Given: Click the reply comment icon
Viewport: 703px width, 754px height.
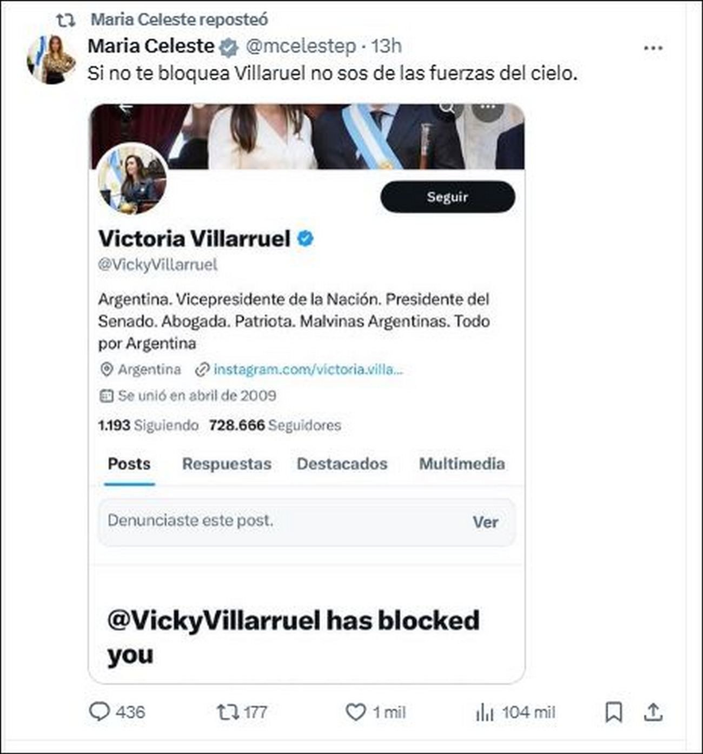Looking at the screenshot, I should point(100,712).
